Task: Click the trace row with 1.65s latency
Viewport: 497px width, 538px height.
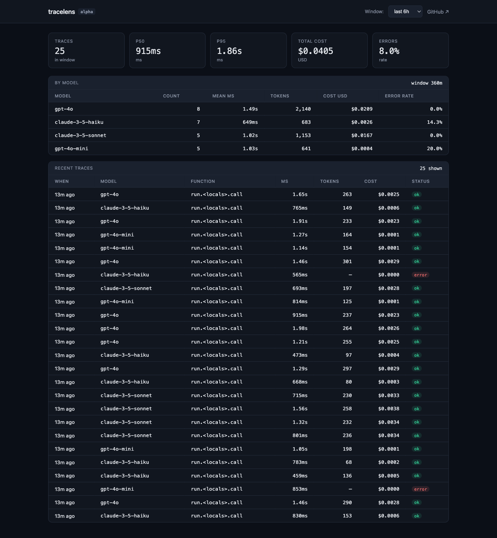Action: (248, 194)
